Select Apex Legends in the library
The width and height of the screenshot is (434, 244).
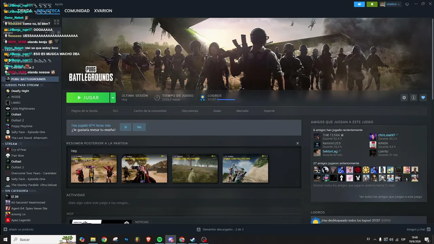(x=21, y=220)
